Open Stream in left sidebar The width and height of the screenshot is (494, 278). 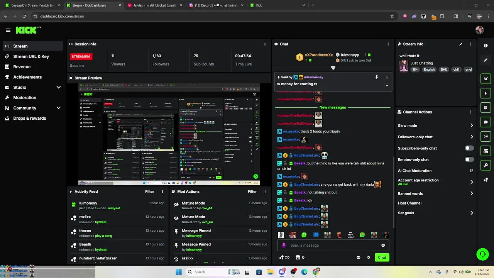33,46
